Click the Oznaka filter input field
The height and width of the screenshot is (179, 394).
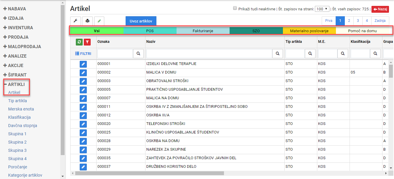pyautogui.click(x=115, y=53)
